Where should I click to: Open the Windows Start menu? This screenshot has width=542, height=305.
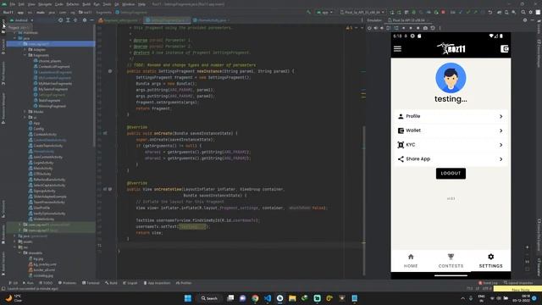[188, 298]
